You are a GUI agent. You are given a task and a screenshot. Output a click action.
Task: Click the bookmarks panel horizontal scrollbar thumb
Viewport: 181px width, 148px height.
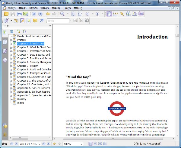pyautogui.click(x=20, y=138)
